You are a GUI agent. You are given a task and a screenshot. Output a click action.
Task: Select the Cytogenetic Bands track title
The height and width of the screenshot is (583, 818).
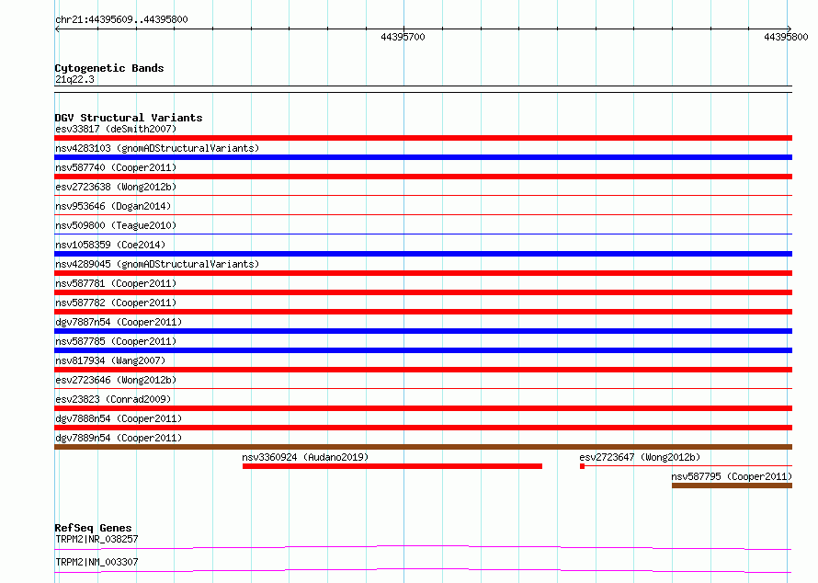point(109,68)
